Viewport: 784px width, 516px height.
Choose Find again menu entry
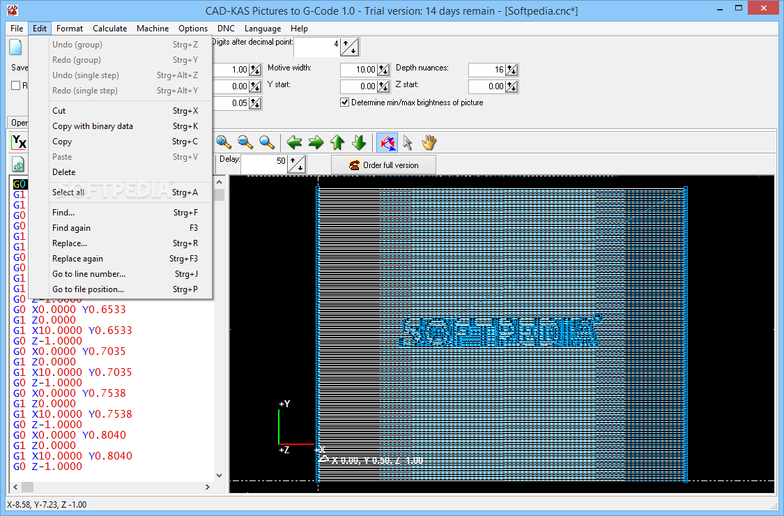click(x=120, y=228)
